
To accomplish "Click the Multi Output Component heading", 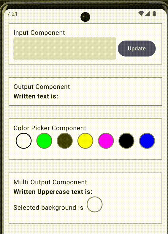I will pyautogui.click(x=50, y=182).
